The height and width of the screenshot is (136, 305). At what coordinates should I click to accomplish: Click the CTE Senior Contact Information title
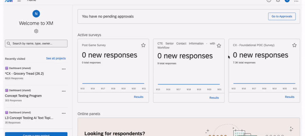coord(186,45)
